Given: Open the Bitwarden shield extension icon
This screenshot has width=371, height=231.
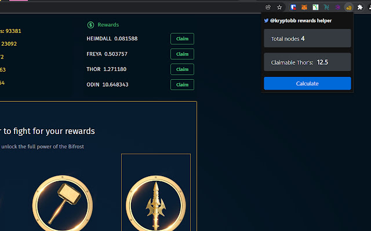Looking at the screenshot, I should (x=293, y=8).
